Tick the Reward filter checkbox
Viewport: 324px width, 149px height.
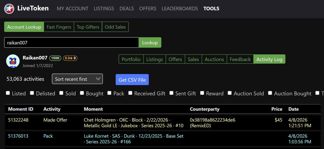[202, 93]
